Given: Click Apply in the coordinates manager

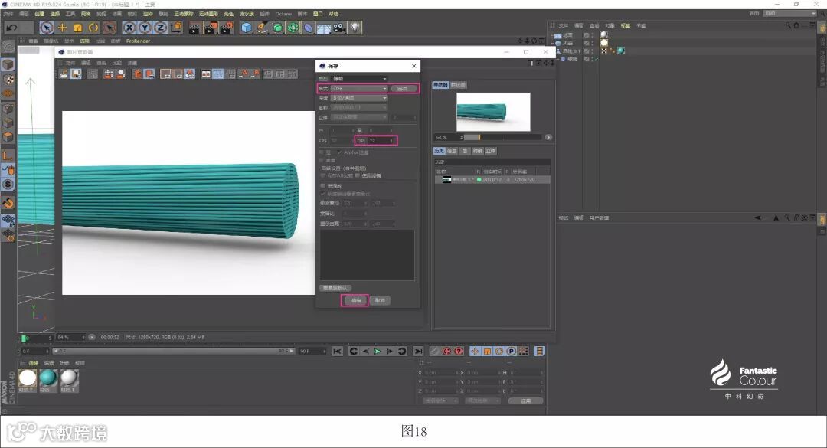Looking at the screenshot, I should 526,401.
